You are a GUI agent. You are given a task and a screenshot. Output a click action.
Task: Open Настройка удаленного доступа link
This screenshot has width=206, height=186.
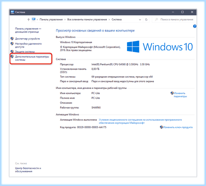(x=28, y=45)
